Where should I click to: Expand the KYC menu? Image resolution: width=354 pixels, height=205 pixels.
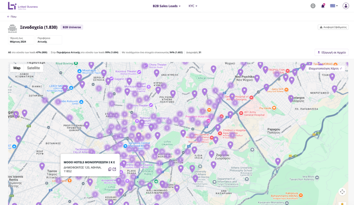click(x=193, y=6)
